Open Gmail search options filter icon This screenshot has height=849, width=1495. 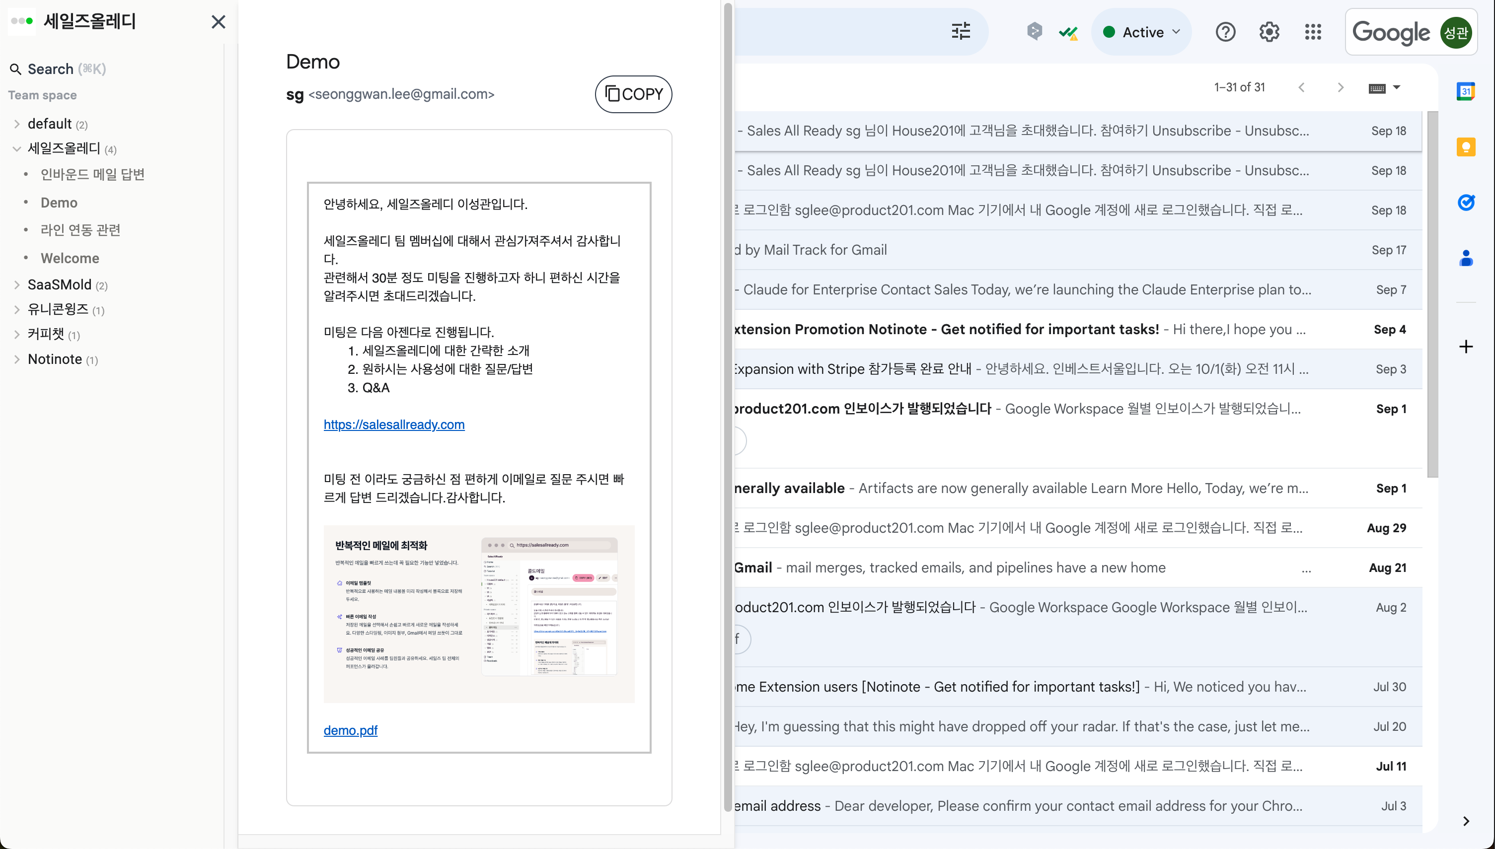click(x=961, y=31)
